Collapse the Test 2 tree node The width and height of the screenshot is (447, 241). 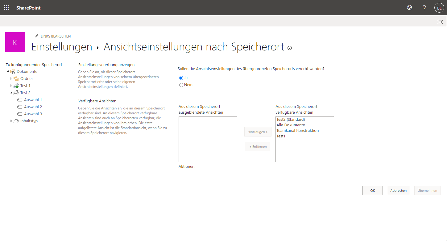click(x=11, y=93)
